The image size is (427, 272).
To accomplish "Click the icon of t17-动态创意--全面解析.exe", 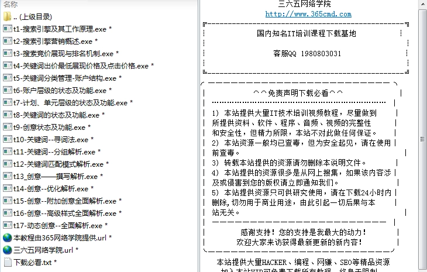I will [x=8, y=225].
